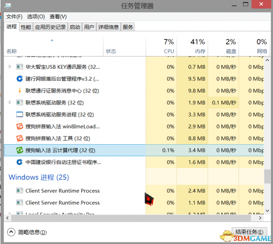The width and height of the screenshot is (273, 244).
Task: Click the 结束任务(E) button
Action: [249, 232]
